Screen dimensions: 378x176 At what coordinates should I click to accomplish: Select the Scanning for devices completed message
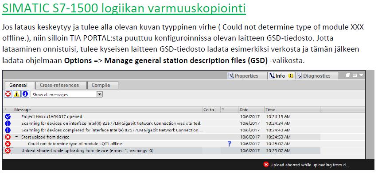[111, 130]
